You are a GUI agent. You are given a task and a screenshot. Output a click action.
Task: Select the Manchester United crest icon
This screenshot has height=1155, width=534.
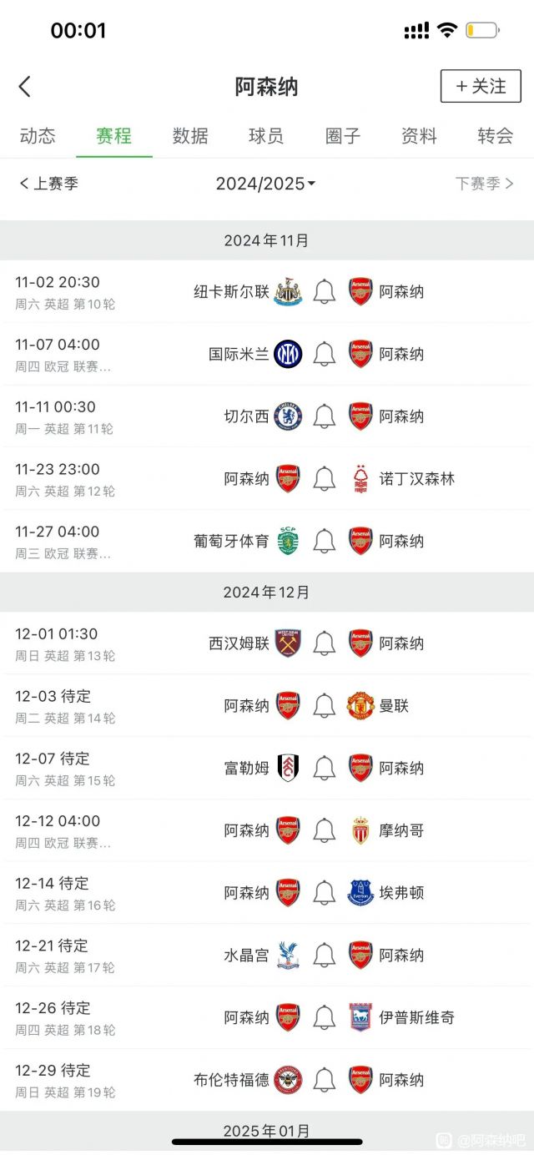click(360, 706)
